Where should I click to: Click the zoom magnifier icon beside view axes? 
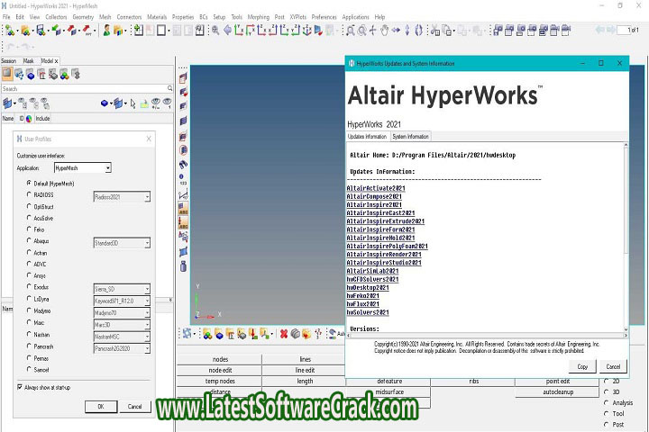coord(215,31)
